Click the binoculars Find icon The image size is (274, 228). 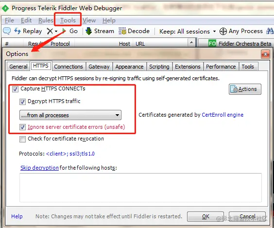click(x=270, y=31)
